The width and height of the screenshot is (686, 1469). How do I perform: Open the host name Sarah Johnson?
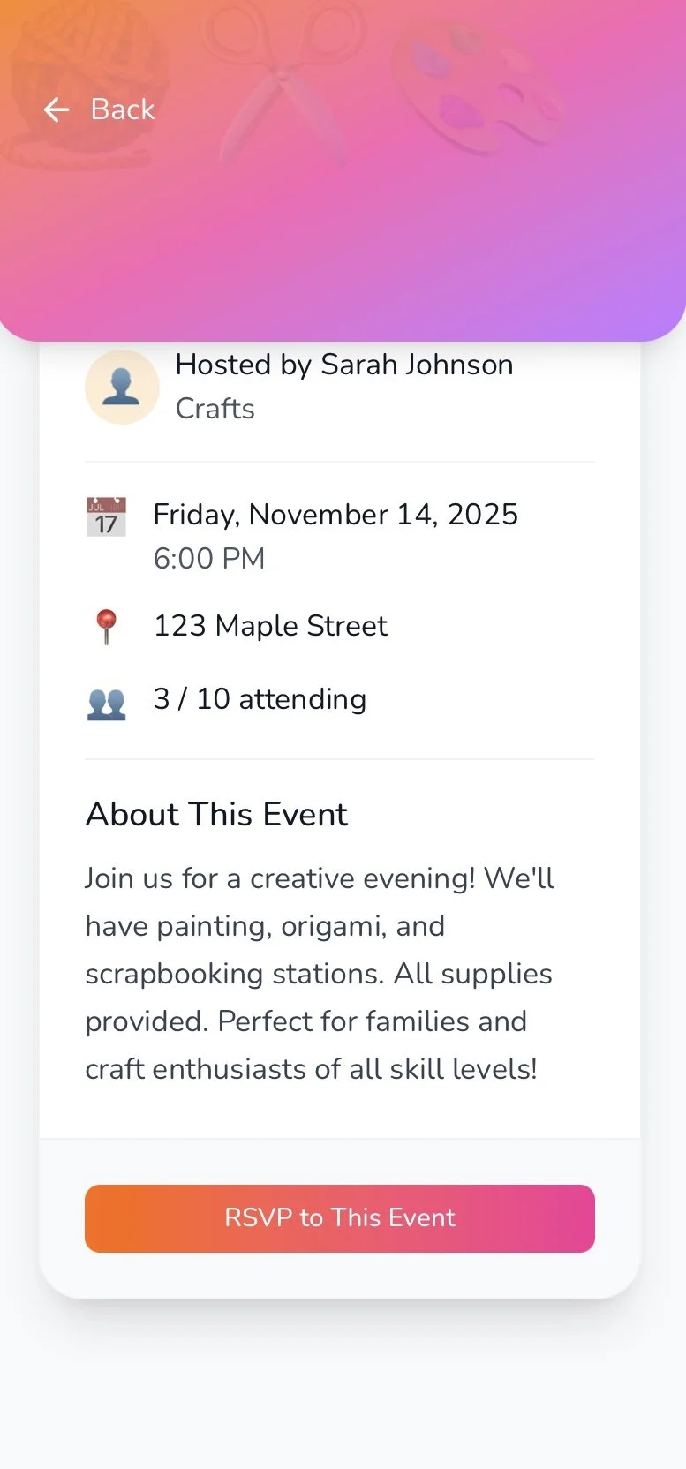(417, 365)
